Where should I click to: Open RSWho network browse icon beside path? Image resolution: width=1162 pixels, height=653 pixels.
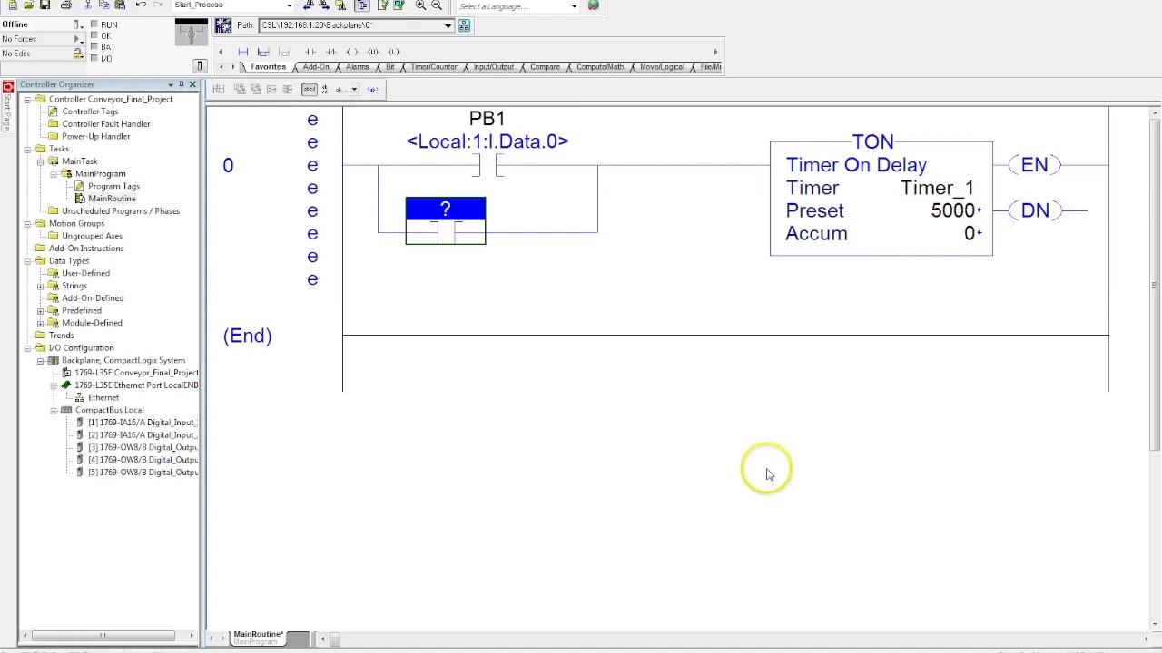pyautogui.click(x=464, y=25)
